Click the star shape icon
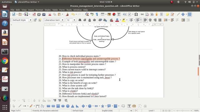The width and height of the screenshot is (200, 112). click(102, 106)
